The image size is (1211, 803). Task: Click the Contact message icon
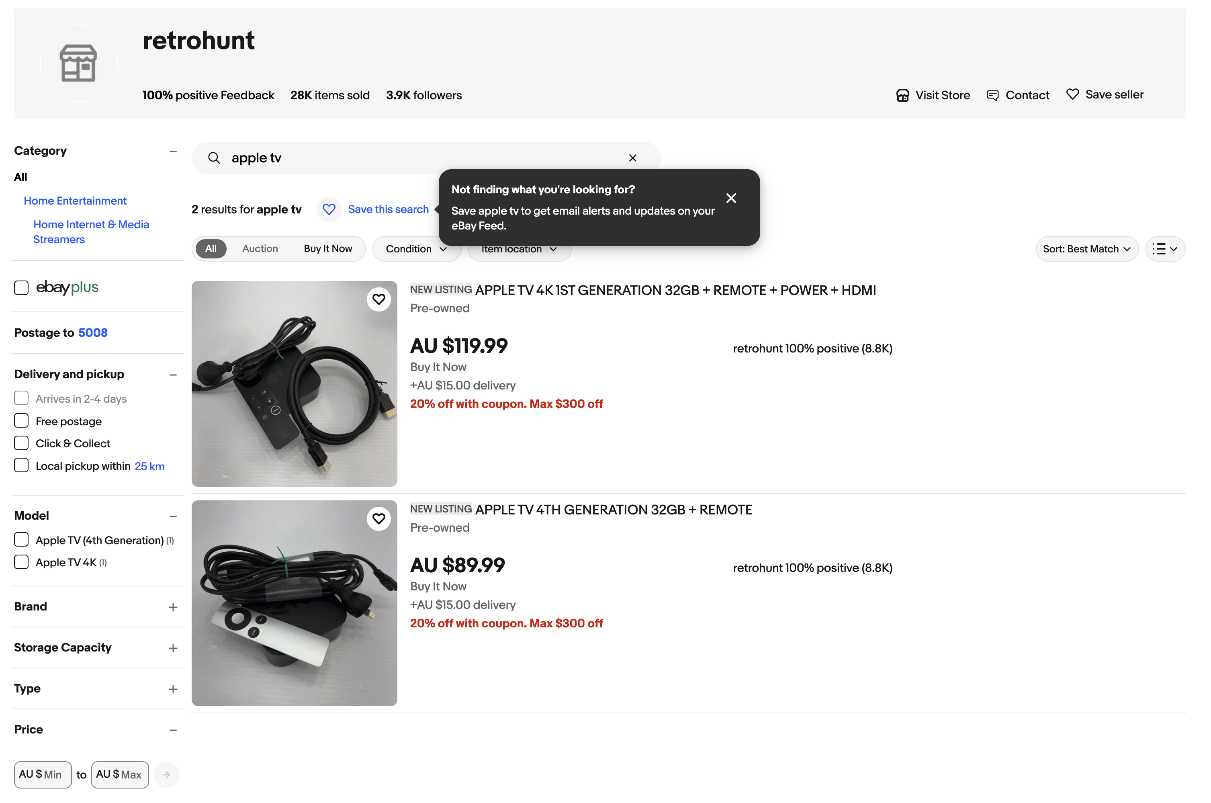(992, 95)
